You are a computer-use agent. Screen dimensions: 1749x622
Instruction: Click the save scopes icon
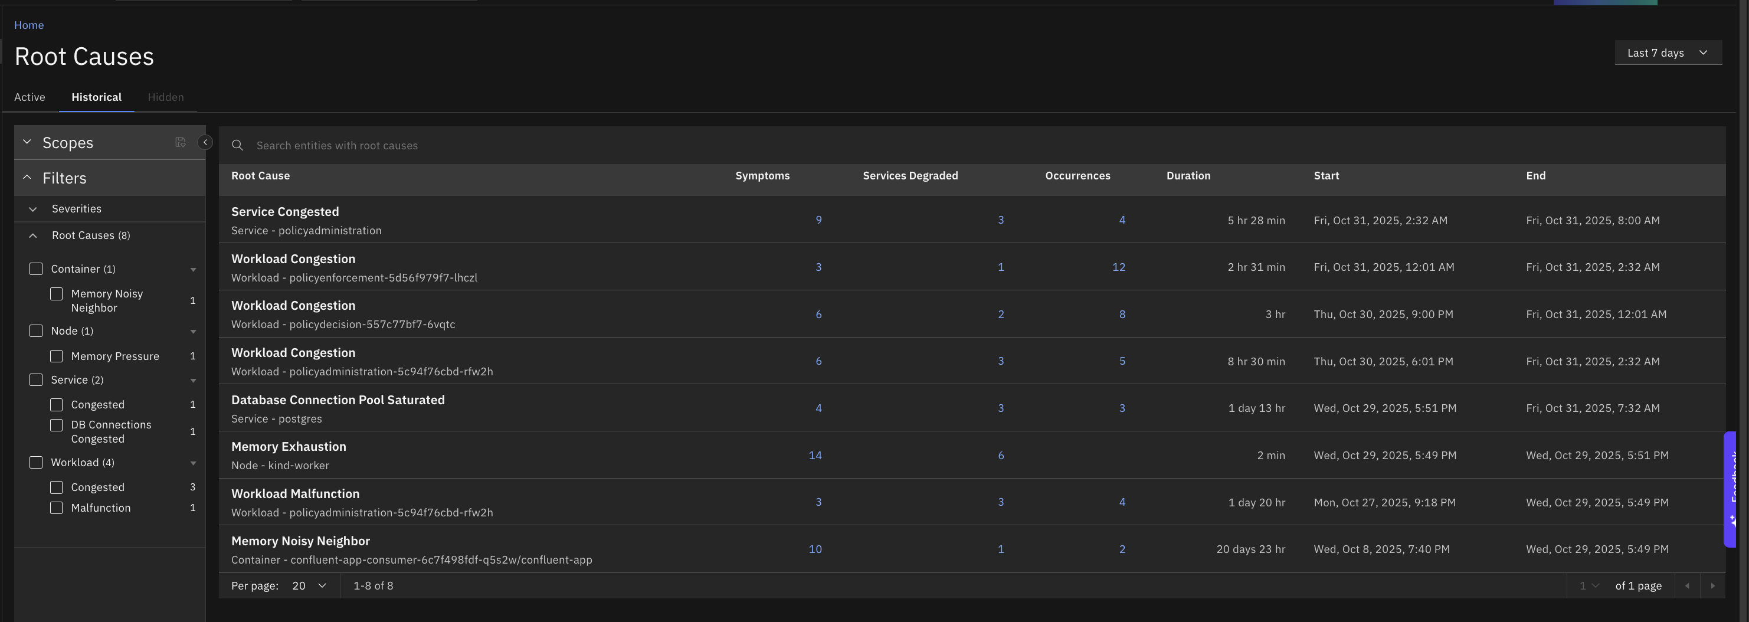click(180, 143)
